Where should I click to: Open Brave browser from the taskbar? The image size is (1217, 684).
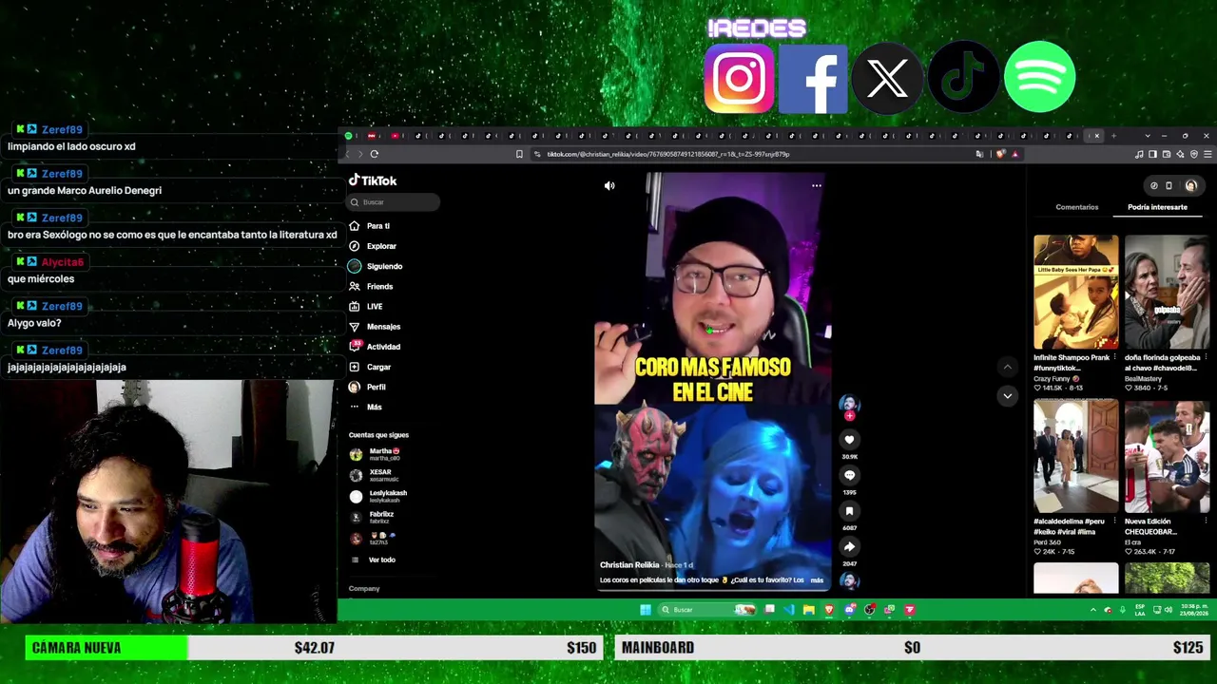[x=829, y=610]
